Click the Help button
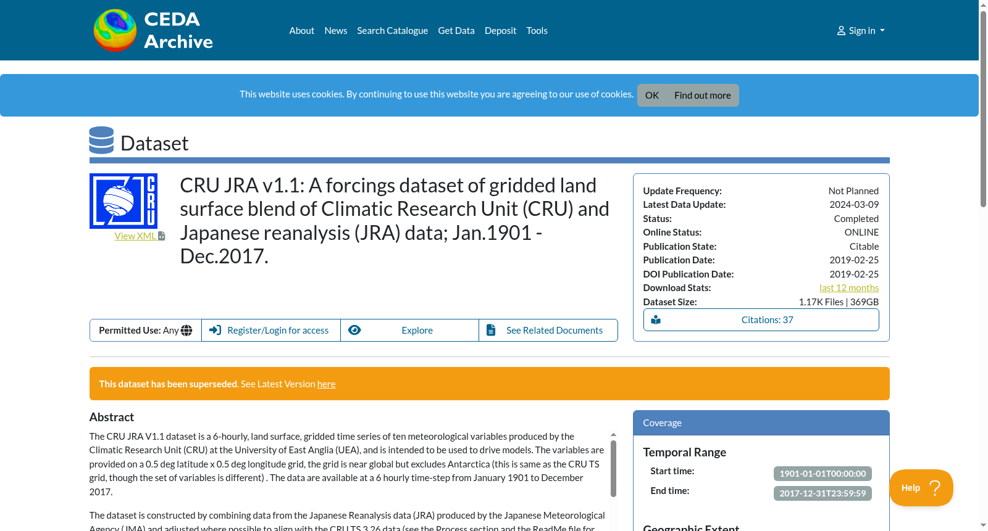The width and height of the screenshot is (988, 531). point(921,488)
